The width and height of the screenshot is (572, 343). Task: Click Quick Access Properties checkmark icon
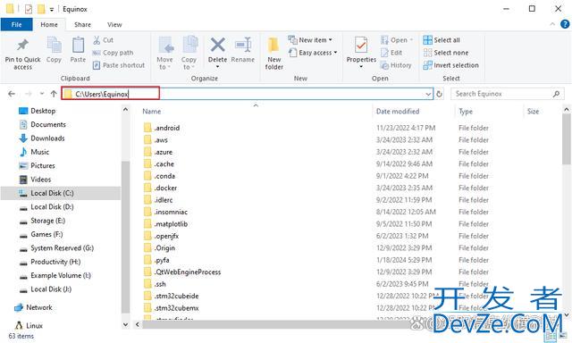[29, 9]
